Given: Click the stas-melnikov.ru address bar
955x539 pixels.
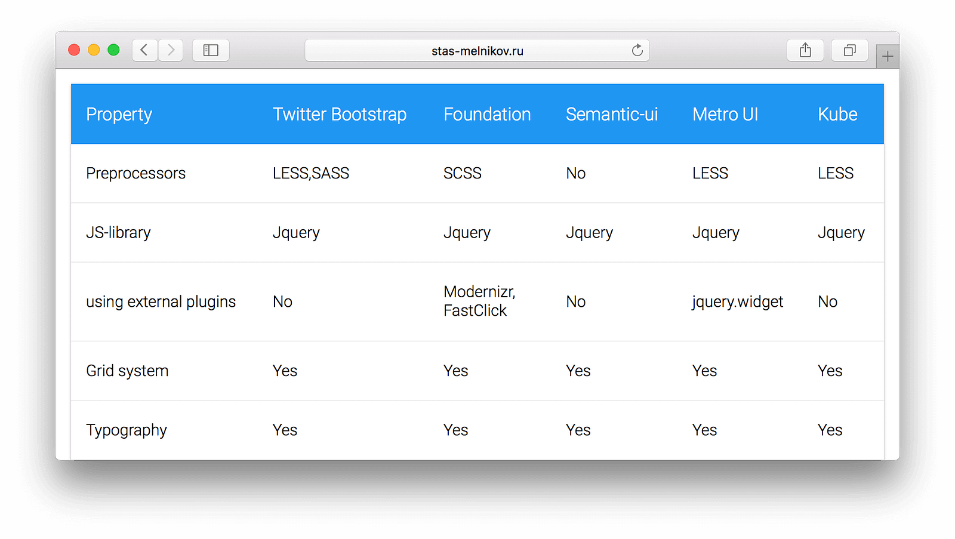Looking at the screenshot, I should 477,51.
